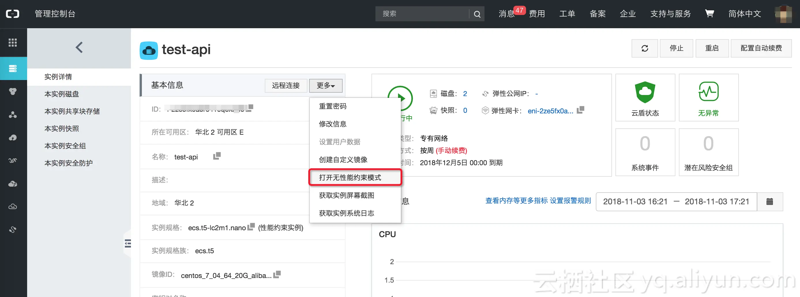
Task: Click the Cloud Shield status icon
Action: coord(645,92)
